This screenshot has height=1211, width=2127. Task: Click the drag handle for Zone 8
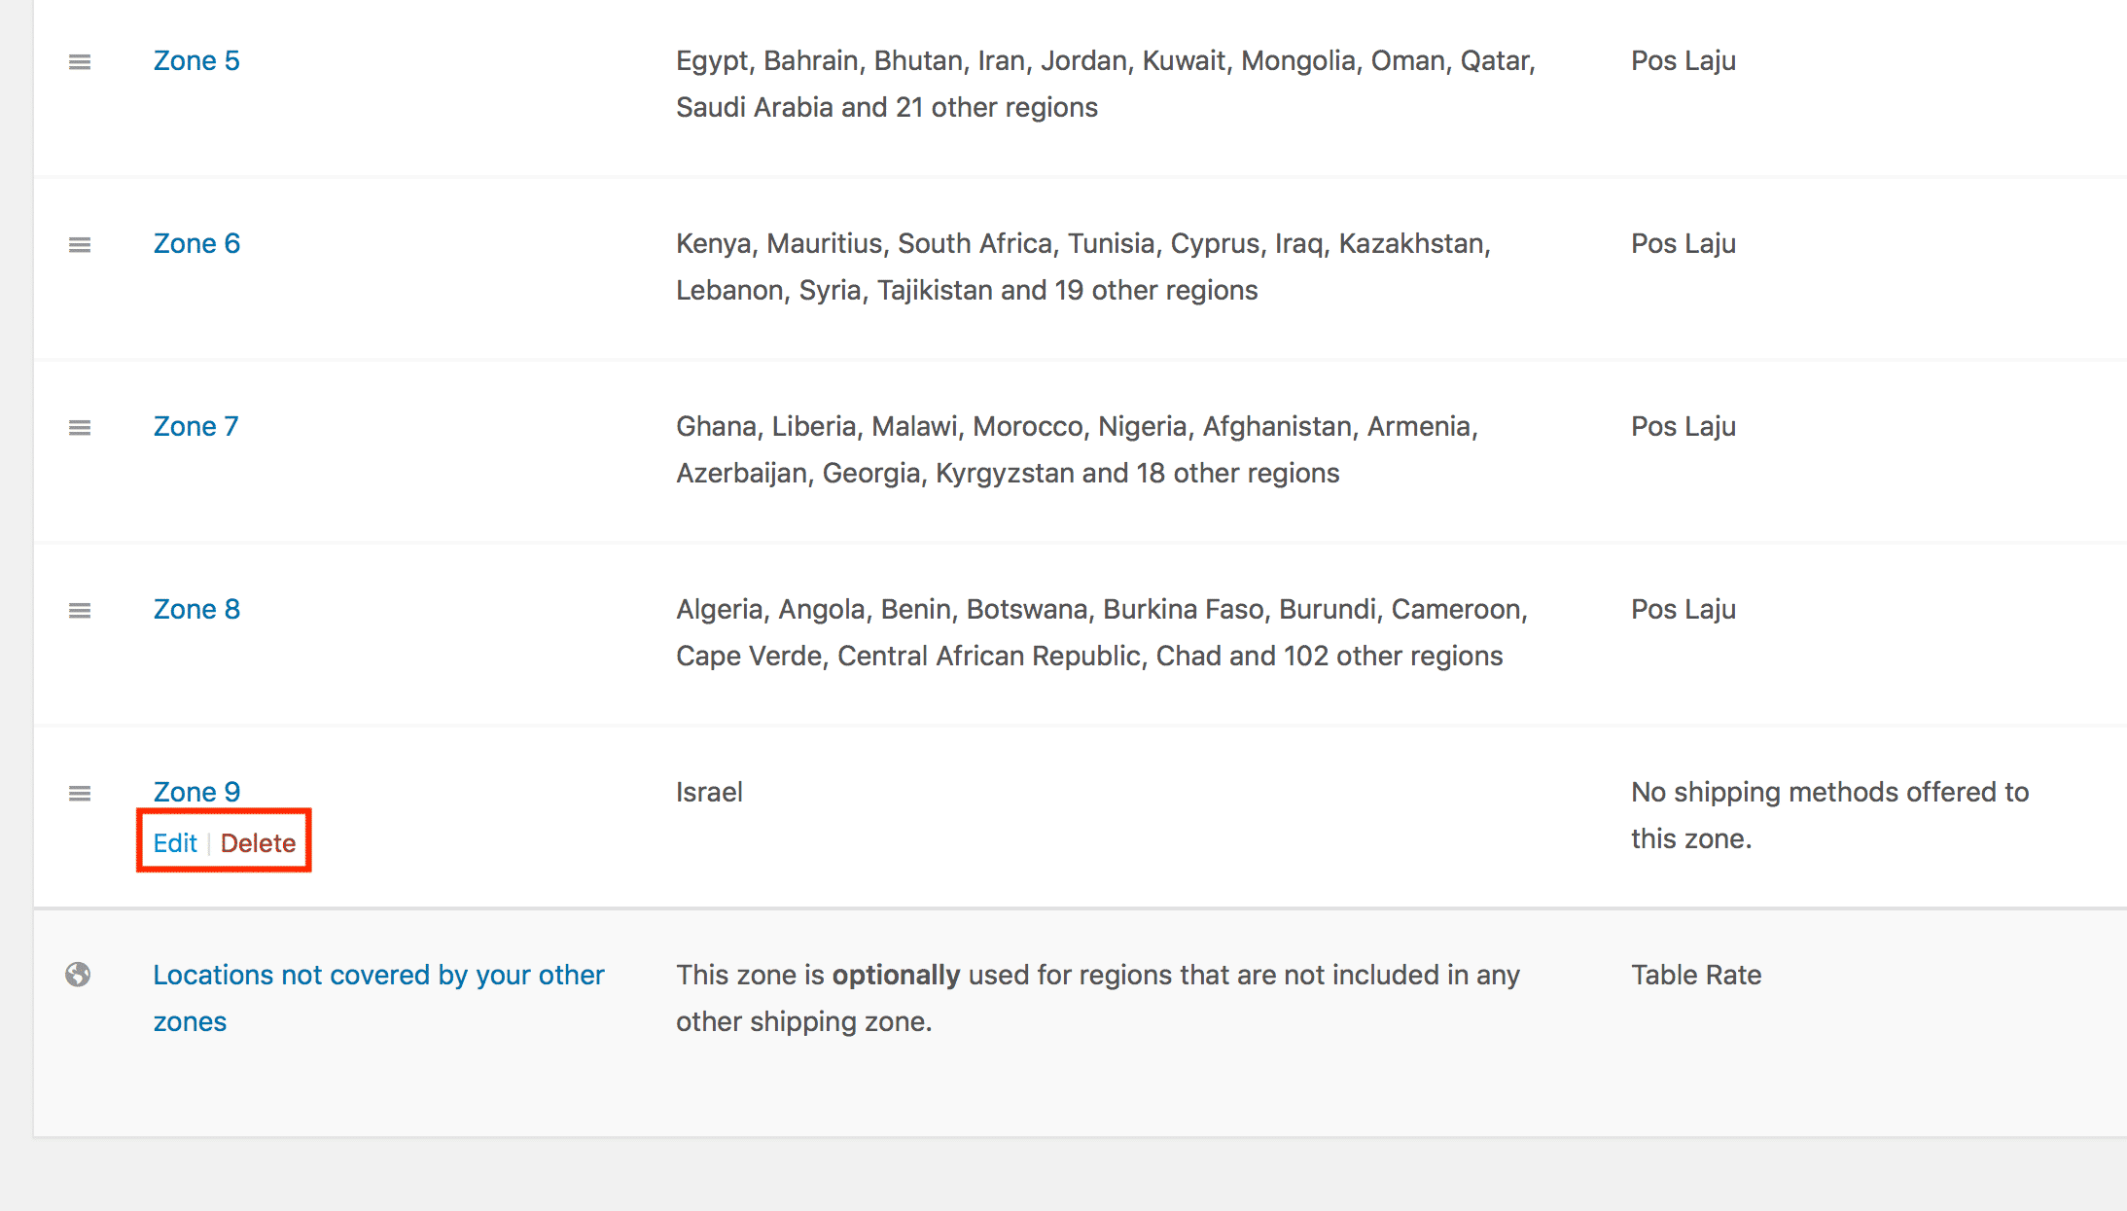pos(80,611)
